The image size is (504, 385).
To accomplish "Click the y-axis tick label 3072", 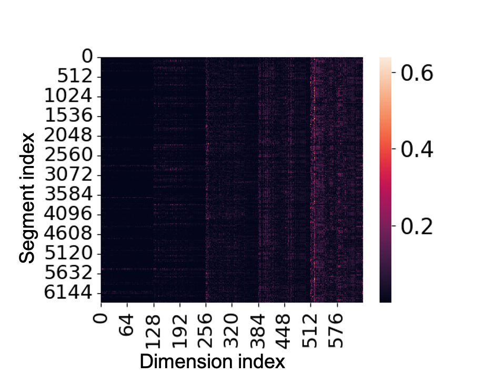I will [x=68, y=174].
